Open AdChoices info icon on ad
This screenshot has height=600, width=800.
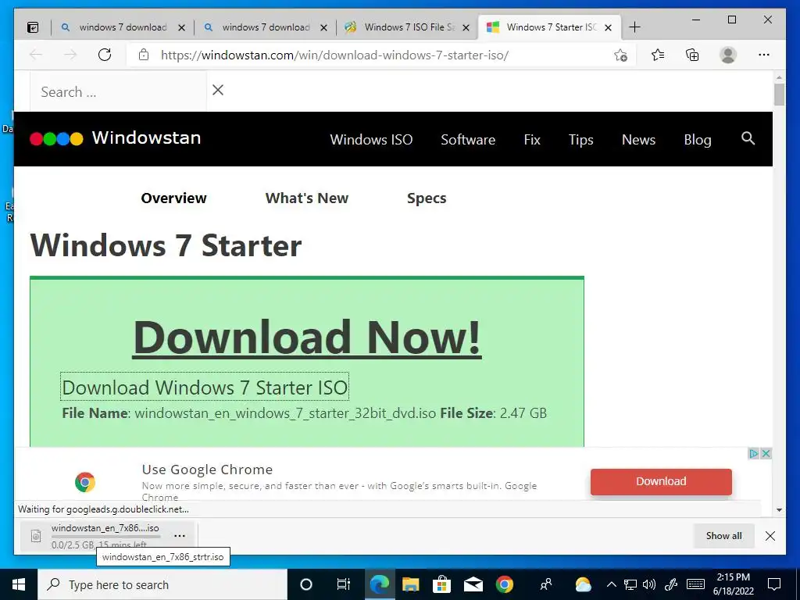pos(754,454)
